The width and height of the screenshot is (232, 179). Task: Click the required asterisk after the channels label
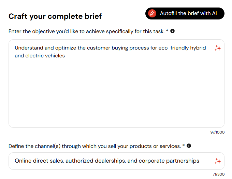click(x=184, y=146)
